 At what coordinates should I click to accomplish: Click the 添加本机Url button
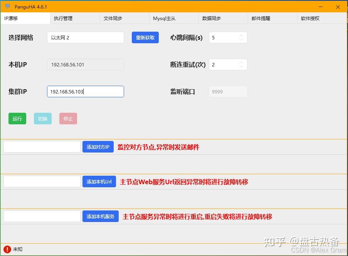[99, 181]
